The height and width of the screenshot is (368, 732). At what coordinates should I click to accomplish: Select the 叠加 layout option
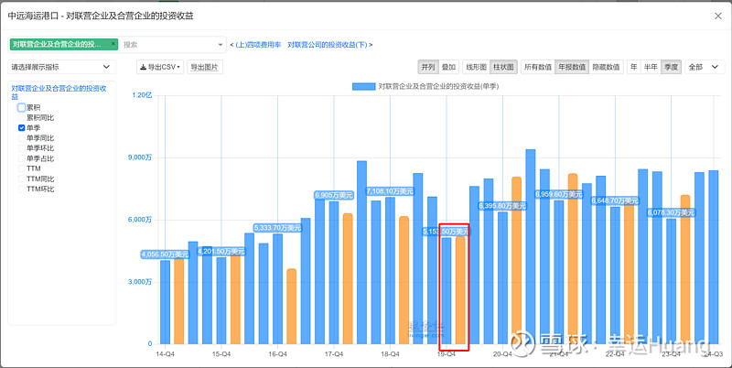click(x=448, y=67)
